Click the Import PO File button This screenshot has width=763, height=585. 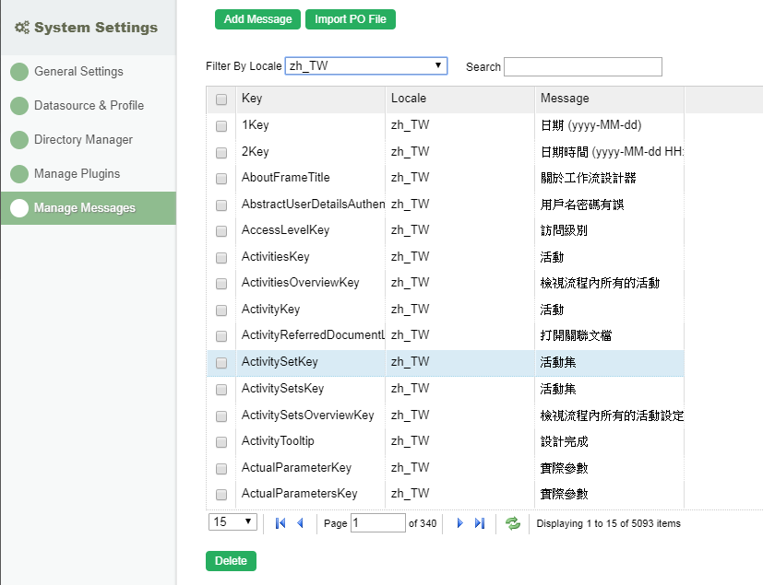point(351,19)
